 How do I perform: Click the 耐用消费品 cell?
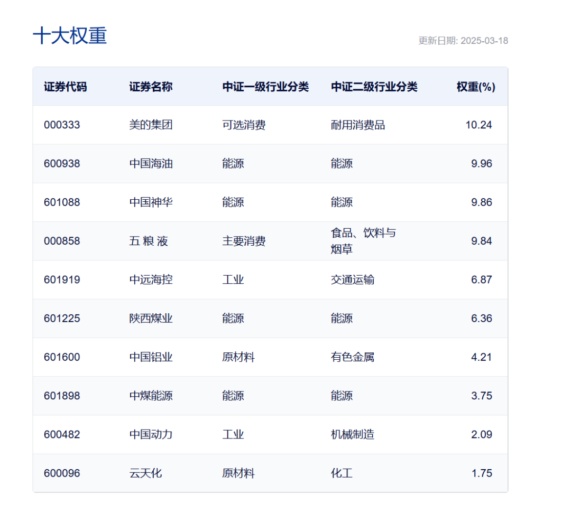(x=358, y=125)
